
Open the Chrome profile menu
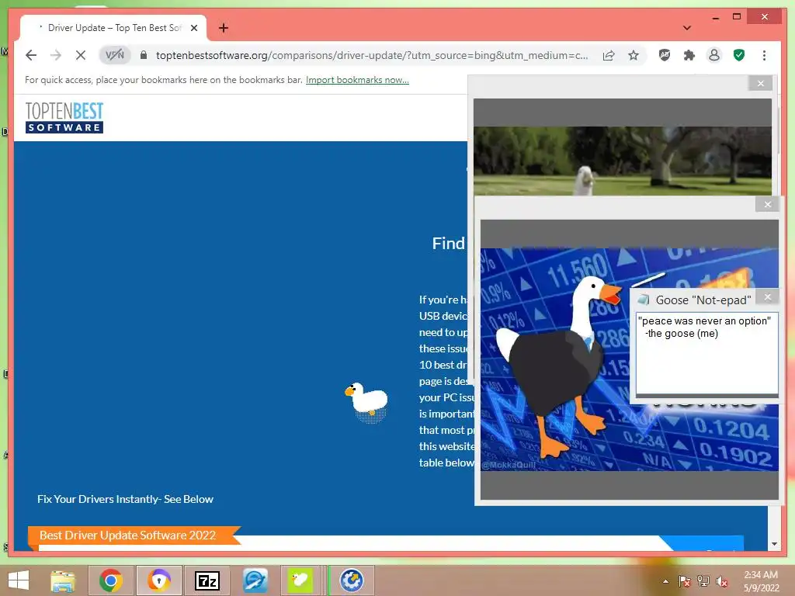[x=714, y=55]
